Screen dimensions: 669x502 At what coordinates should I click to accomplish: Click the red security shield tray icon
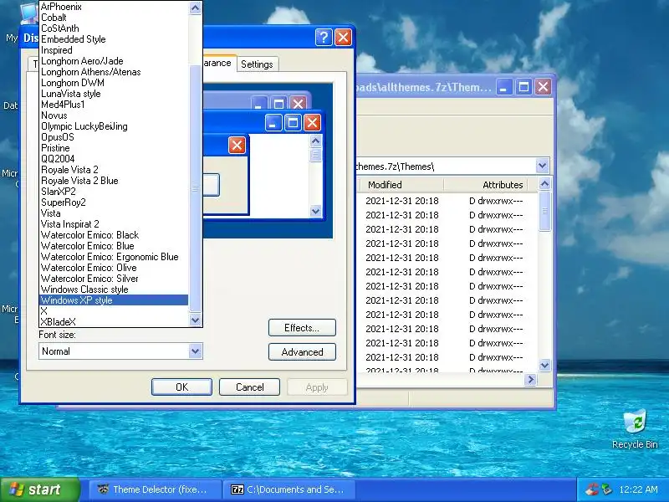point(591,489)
